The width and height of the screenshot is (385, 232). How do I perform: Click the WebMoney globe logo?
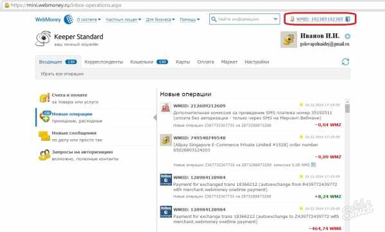tap(69, 19)
